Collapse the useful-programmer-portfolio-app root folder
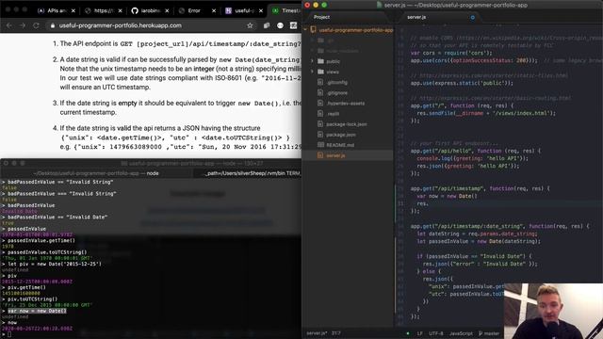Screen dimensions: 603x339 (x=305, y=29)
